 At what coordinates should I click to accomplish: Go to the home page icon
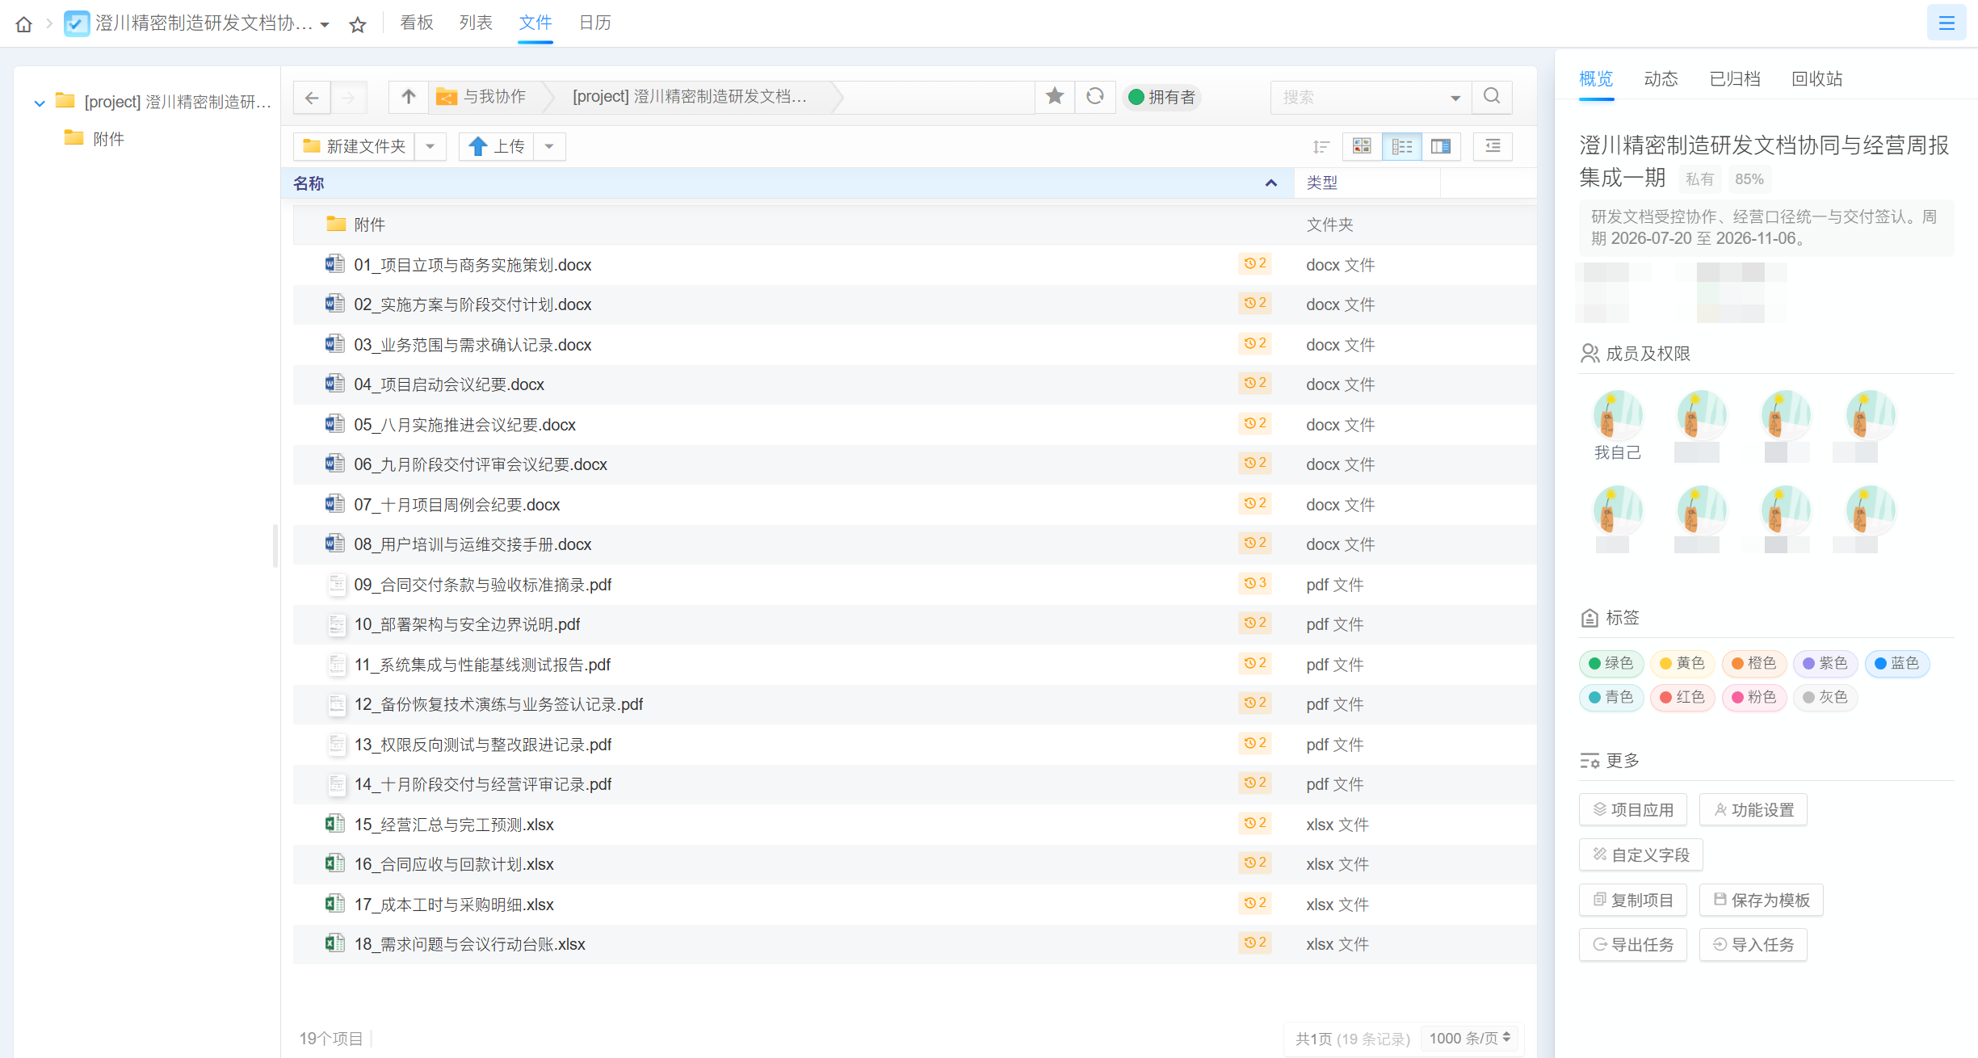(x=24, y=24)
